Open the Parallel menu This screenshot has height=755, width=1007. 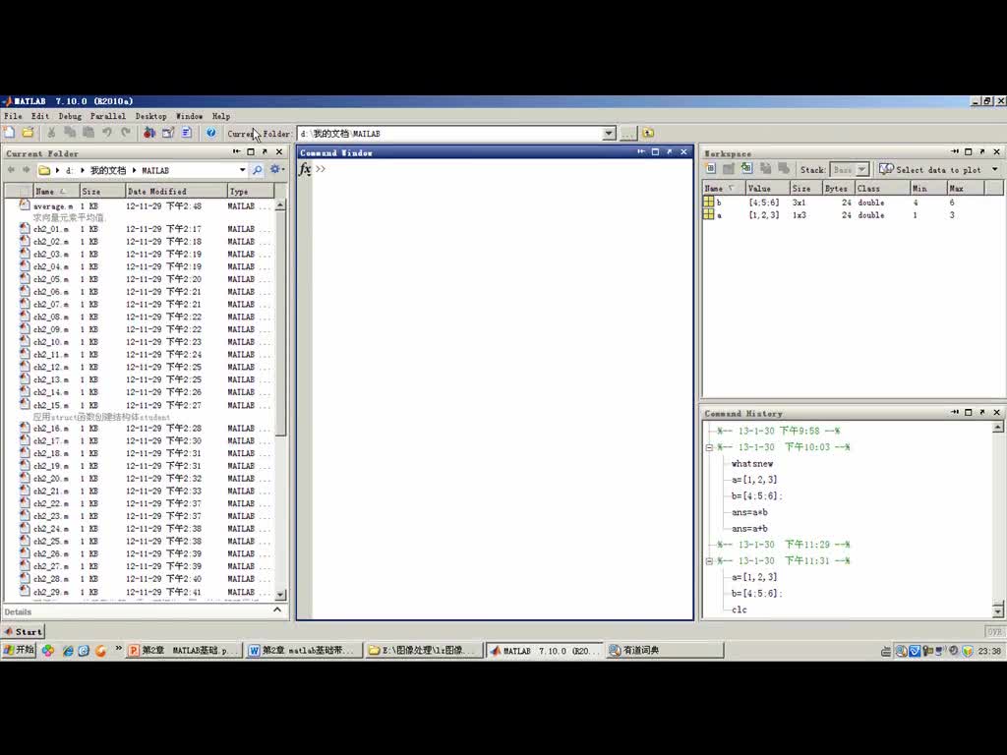coord(108,116)
